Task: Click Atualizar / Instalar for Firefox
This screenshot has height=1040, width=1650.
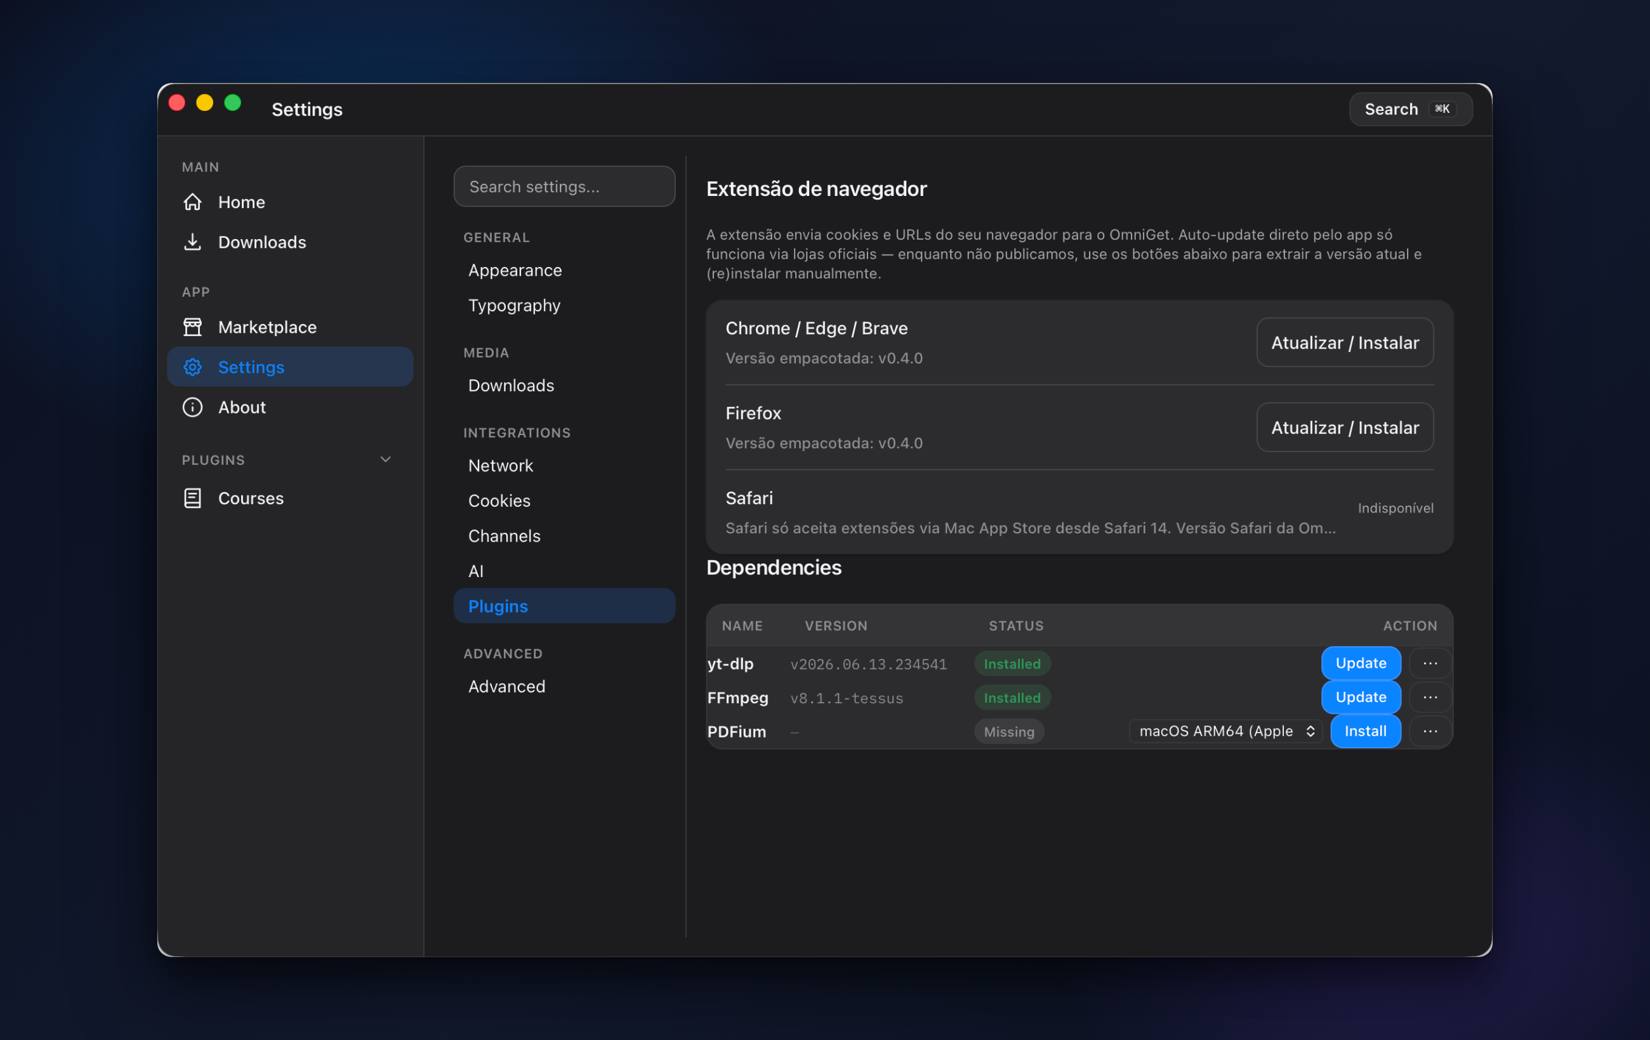Action: (x=1345, y=427)
